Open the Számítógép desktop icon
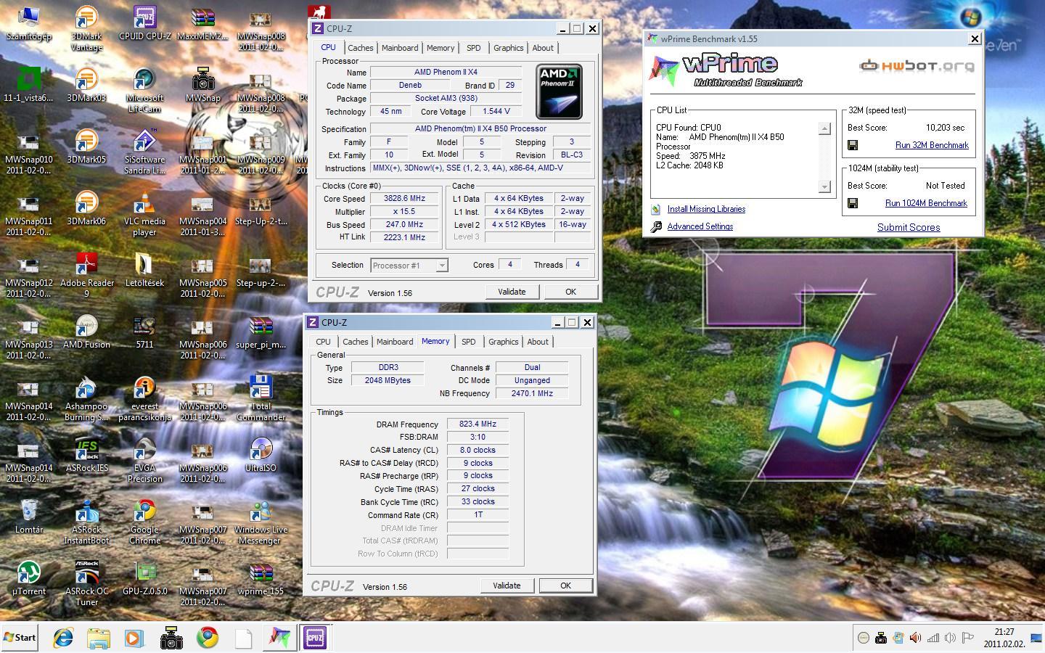This screenshot has width=1045, height=653. (x=28, y=22)
